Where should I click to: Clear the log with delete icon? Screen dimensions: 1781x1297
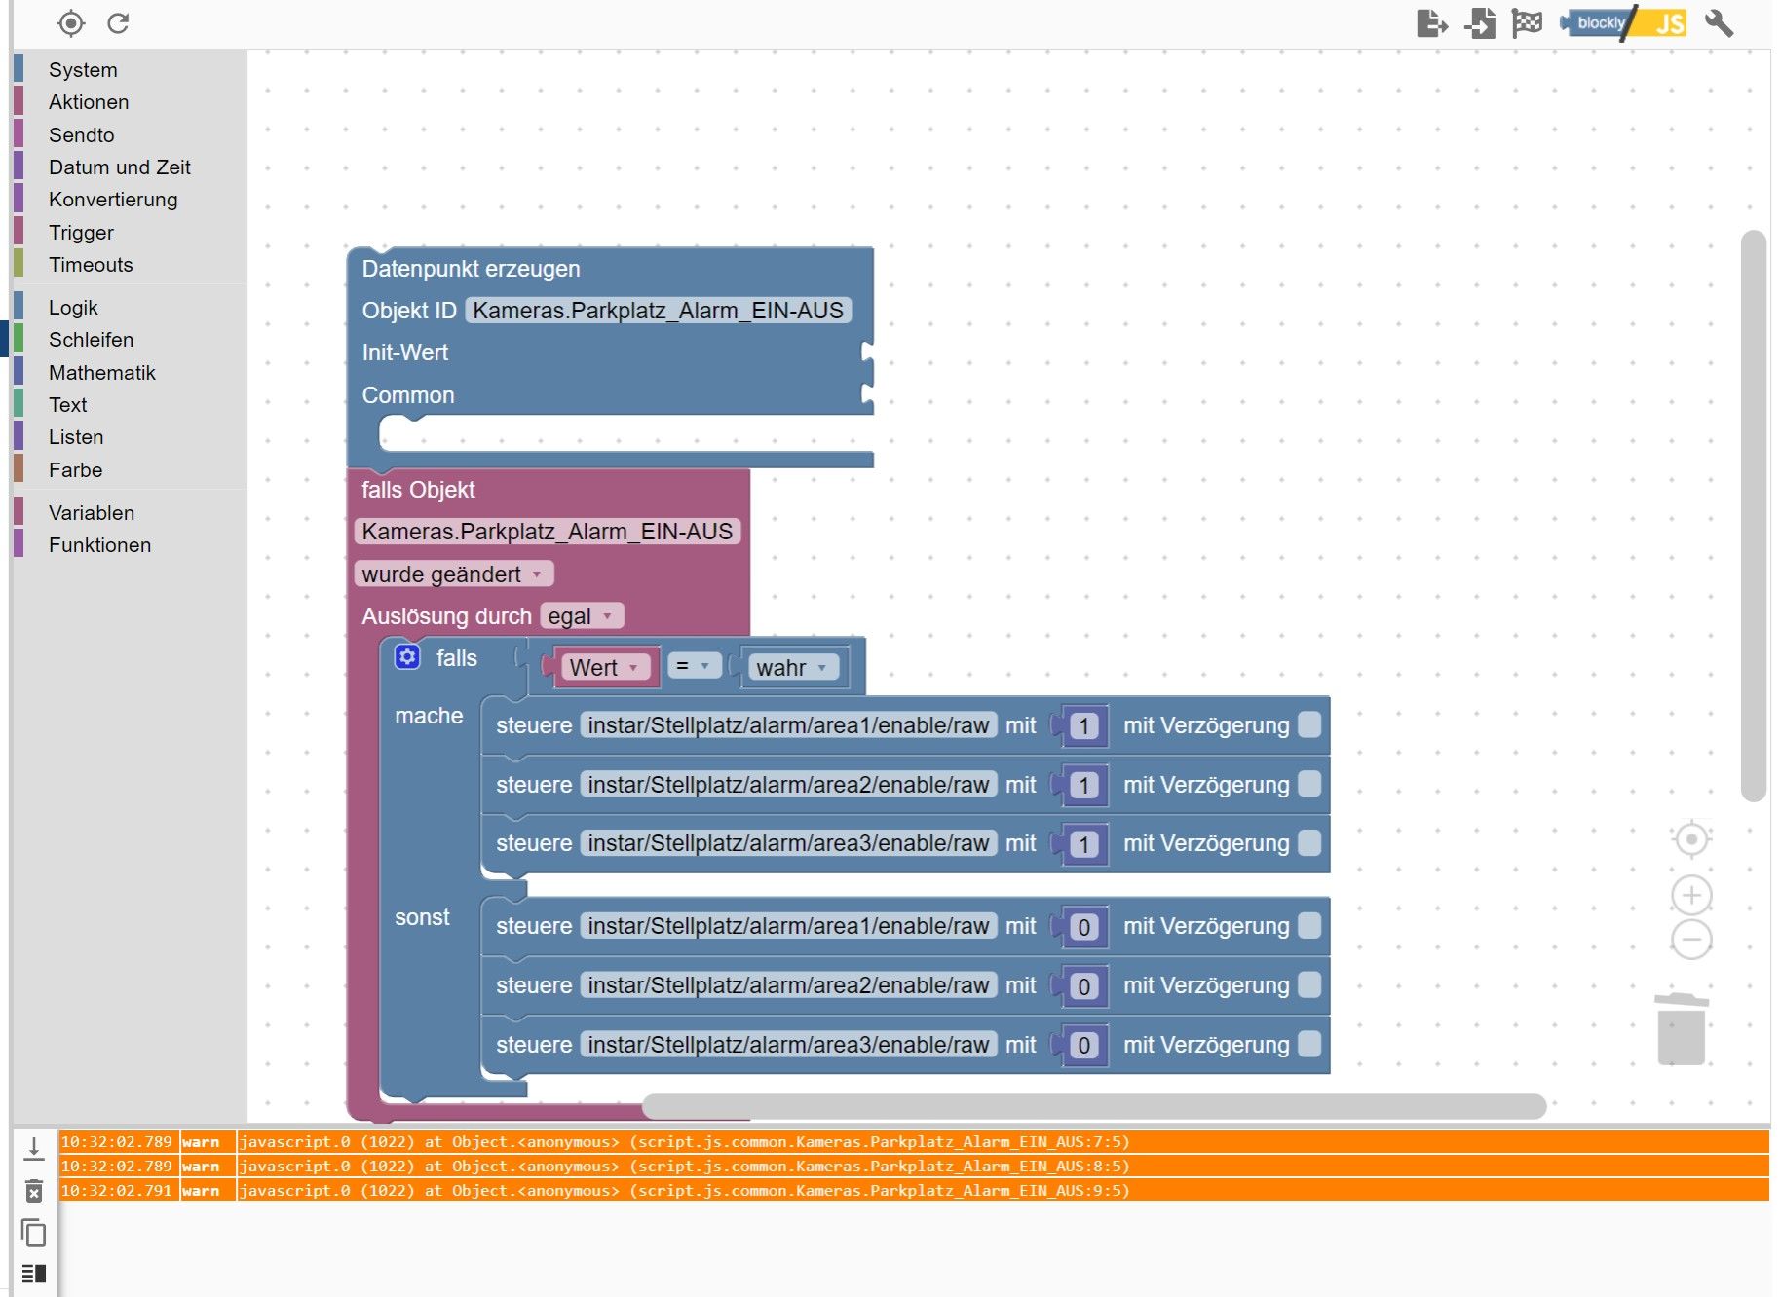pyautogui.click(x=34, y=1191)
